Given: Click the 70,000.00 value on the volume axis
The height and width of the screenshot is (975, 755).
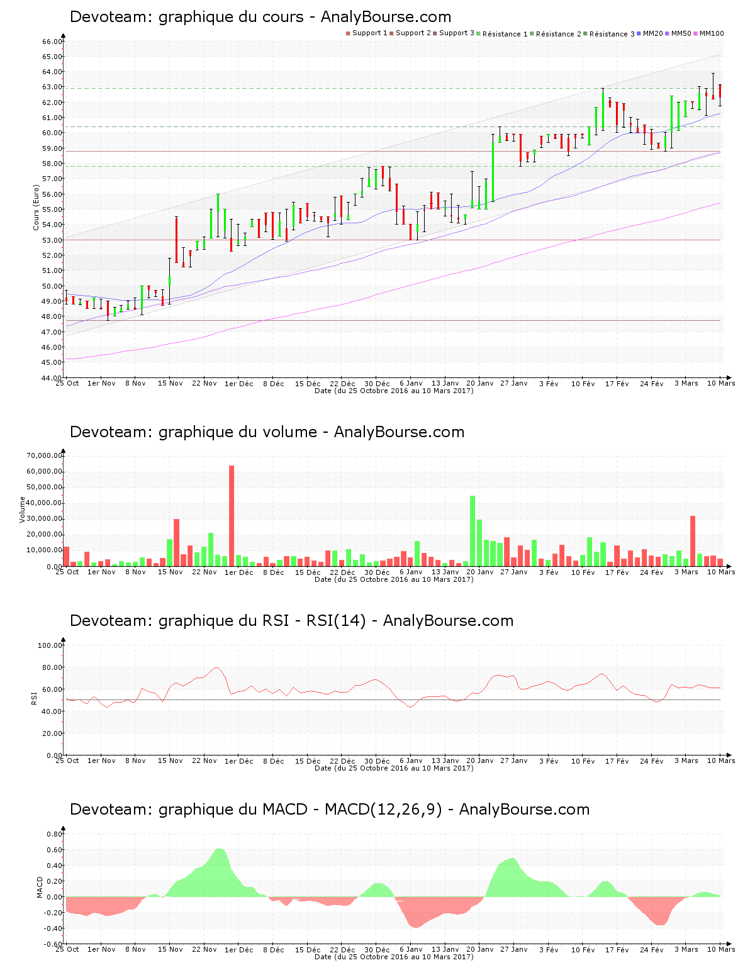Looking at the screenshot, I should [x=44, y=456].
